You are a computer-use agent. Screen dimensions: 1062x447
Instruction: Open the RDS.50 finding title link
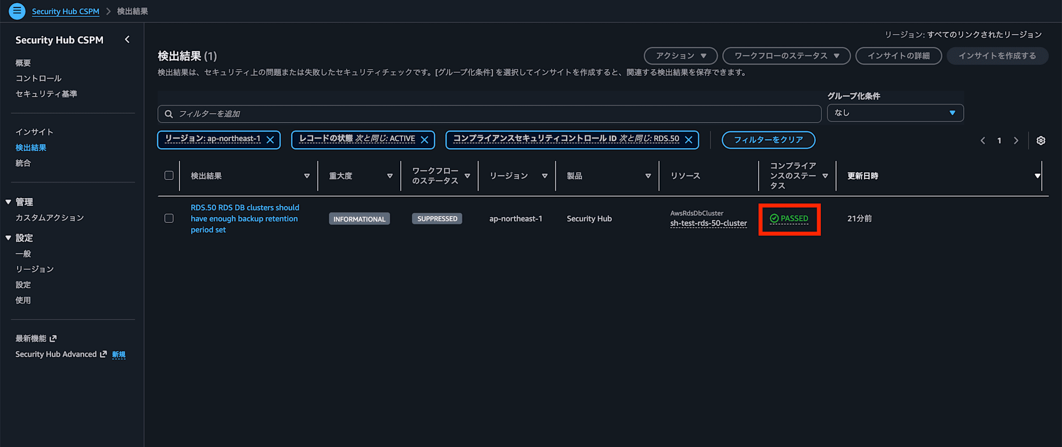click(245, 218)
